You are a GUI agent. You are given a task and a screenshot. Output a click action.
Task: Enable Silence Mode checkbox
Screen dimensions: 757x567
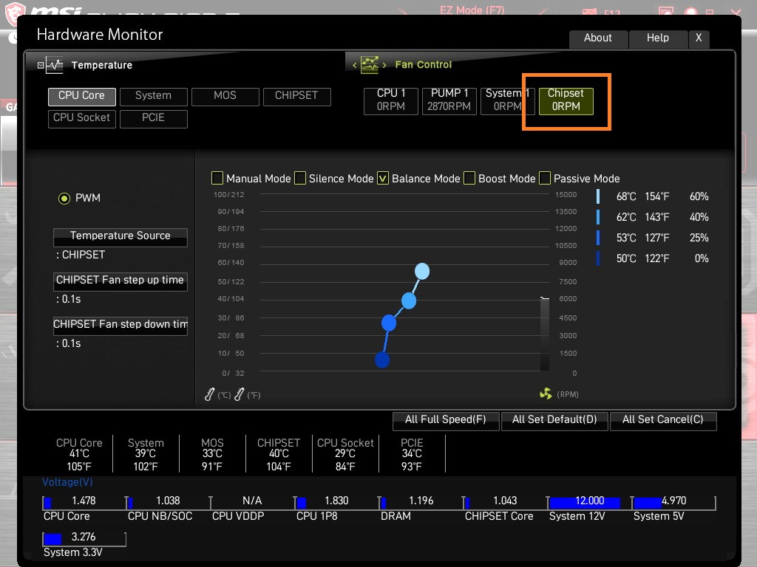pyautogui.click(x=300, y=178)
